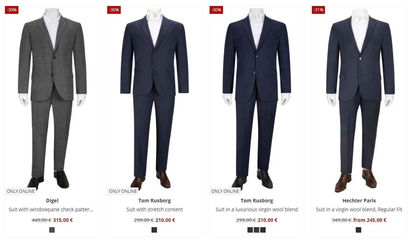The height and width of the screenshot is (241, 411).
Task: Select the grey color swatch under Digel suit
Action: pyautogui.click(x=52, y=230)
